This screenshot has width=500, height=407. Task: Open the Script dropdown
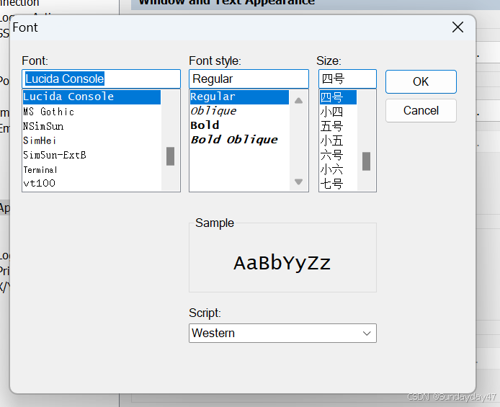click(282, 334)
